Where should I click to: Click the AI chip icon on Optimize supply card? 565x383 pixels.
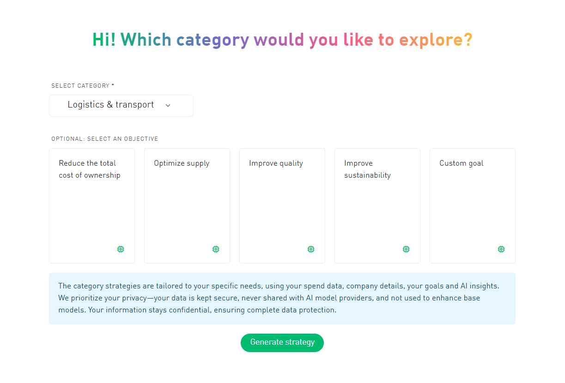(216, 249)
